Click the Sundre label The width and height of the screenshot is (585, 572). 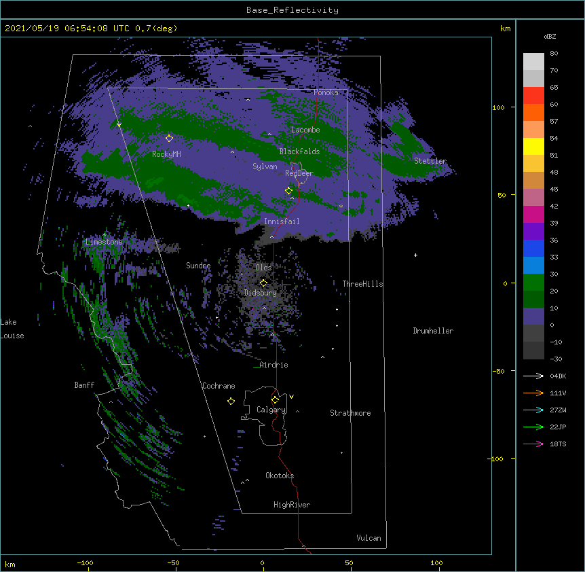pyautogui.click(x=198, y=266)
